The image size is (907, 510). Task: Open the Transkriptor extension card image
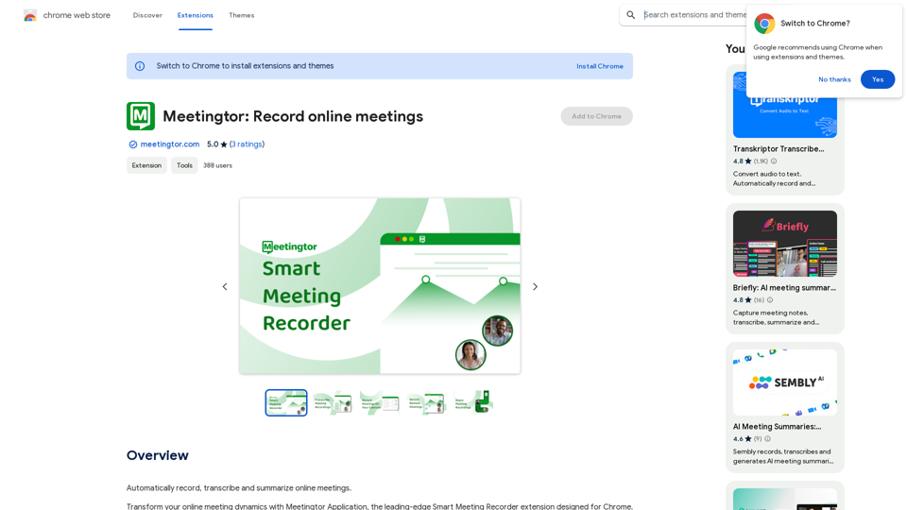pyautogui.click(x=785, y=105)
